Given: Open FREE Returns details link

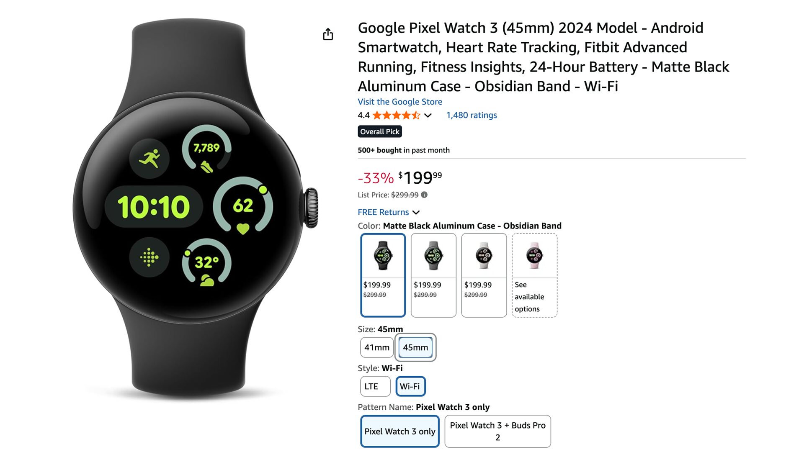Looking at the screenshot, I should click(383, 212).
